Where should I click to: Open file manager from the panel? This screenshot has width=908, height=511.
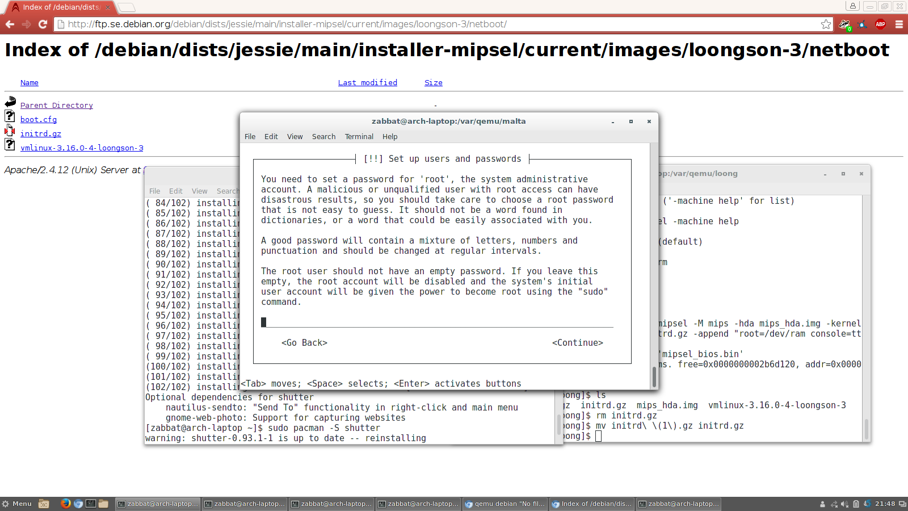[x=103, y=504]
